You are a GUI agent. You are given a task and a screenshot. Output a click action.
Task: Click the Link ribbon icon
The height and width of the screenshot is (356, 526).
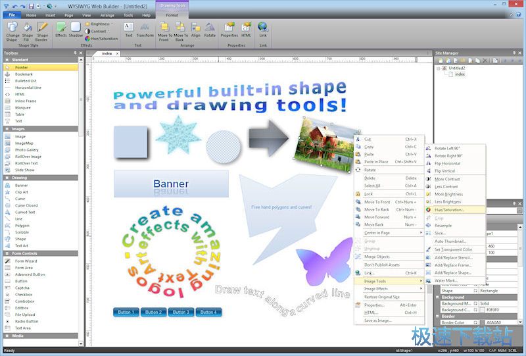tap(262, 30)
